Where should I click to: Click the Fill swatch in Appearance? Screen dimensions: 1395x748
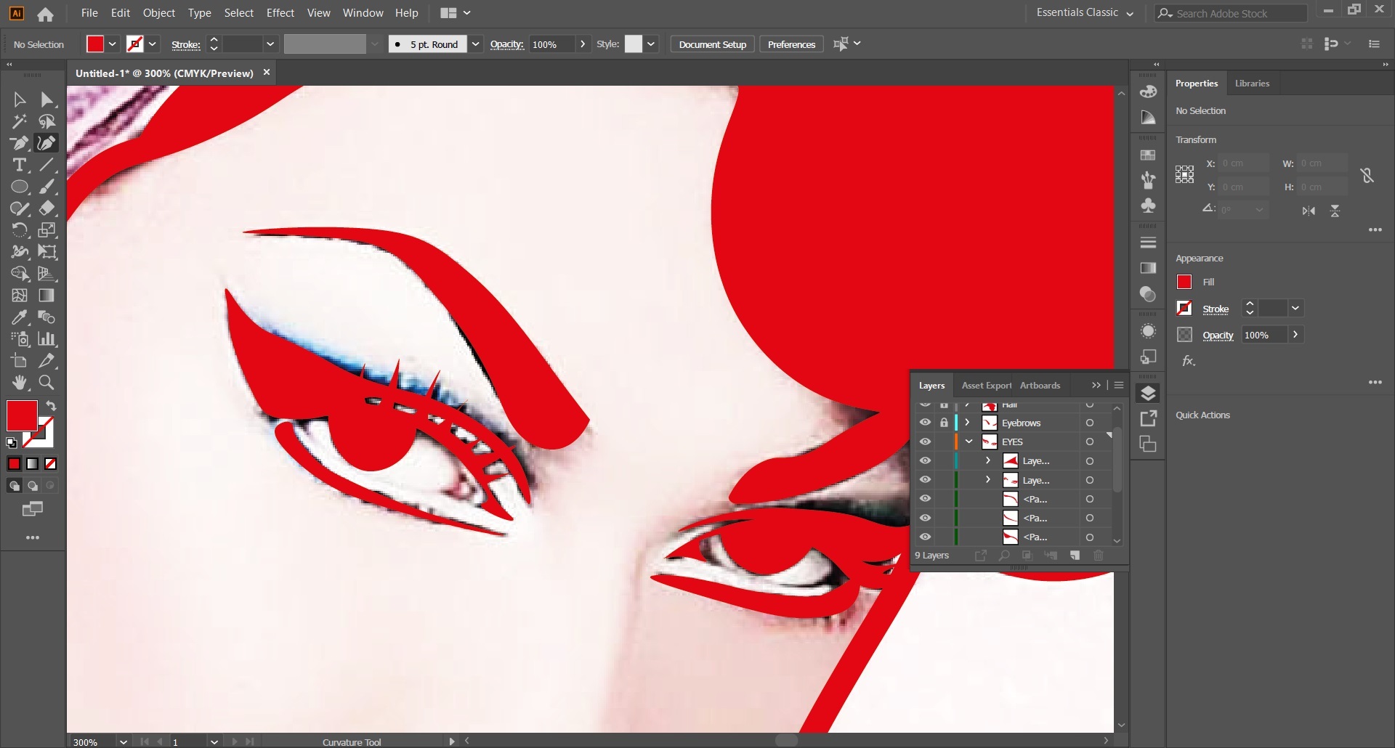(x=1184, y=282)
